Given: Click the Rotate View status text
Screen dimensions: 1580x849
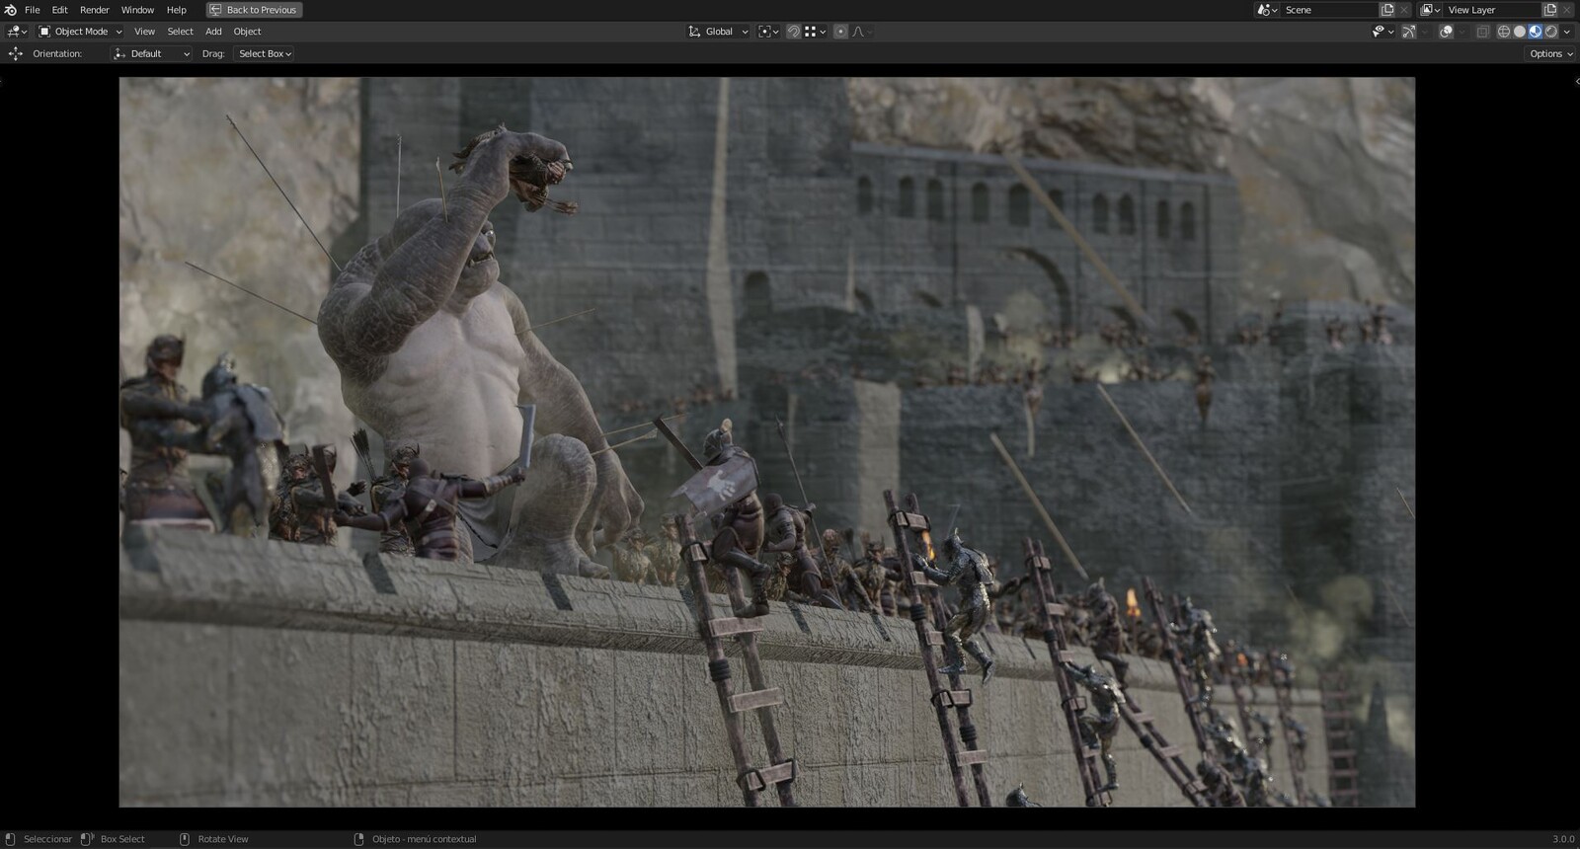Looking at the screenshot, I should coord(223,839).
